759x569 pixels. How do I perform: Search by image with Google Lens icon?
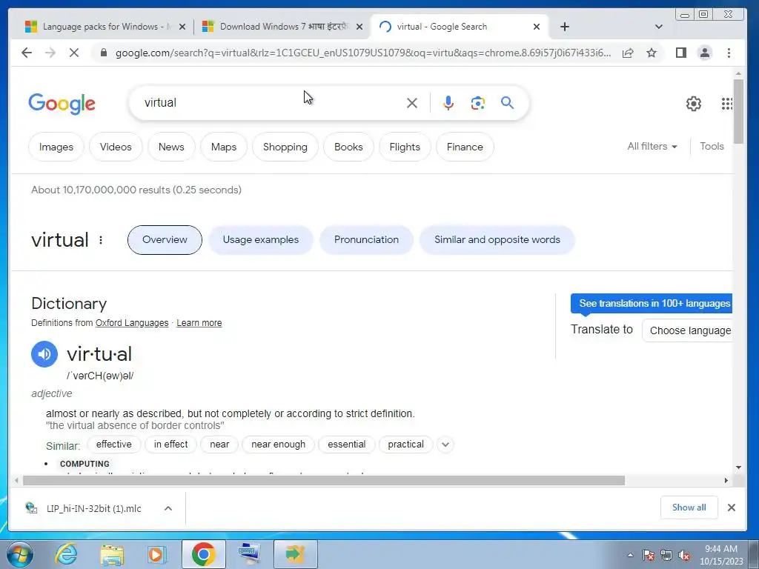click(478, 103)
